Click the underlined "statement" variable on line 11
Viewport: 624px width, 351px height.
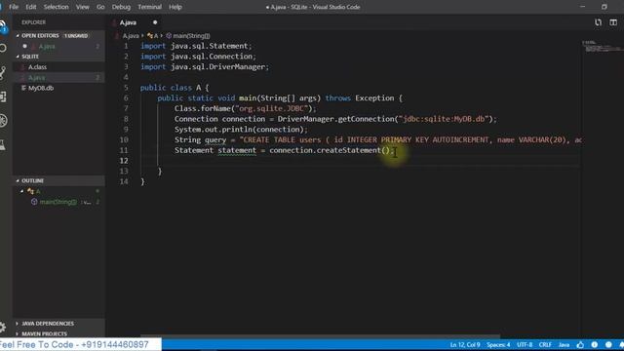pos(237,150)
